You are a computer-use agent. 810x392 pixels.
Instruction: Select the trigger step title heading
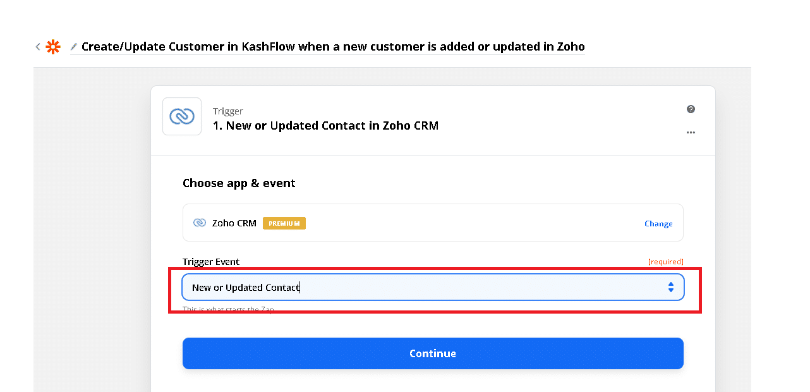(326, 126)
